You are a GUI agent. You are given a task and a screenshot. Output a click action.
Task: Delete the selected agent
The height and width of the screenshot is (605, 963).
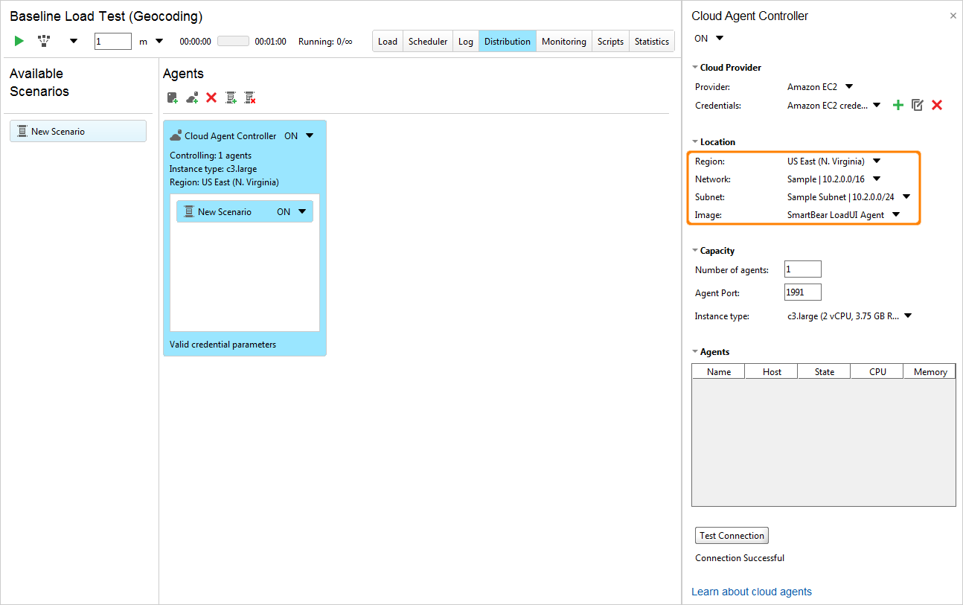point(211,97)
